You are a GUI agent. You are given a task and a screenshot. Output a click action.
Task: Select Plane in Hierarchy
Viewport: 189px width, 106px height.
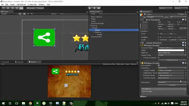[x=93, y=19]
